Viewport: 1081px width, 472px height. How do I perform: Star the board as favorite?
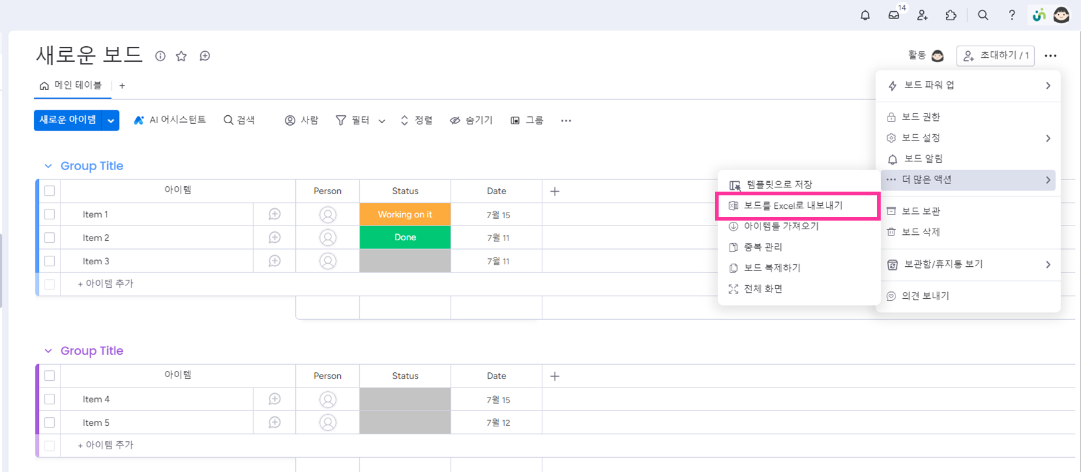pyautogui.click(x=181, y=56)
